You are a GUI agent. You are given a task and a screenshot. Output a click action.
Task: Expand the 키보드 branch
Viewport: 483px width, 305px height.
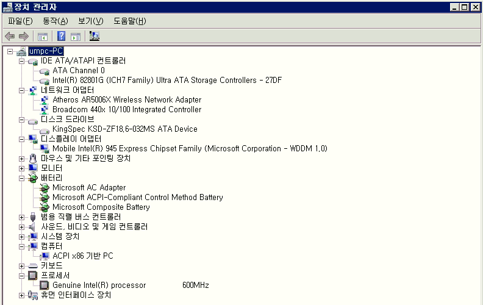tap(21, 266)
